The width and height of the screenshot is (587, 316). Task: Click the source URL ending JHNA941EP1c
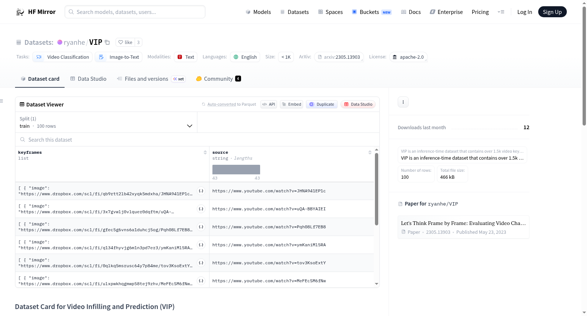pos(269,191)
